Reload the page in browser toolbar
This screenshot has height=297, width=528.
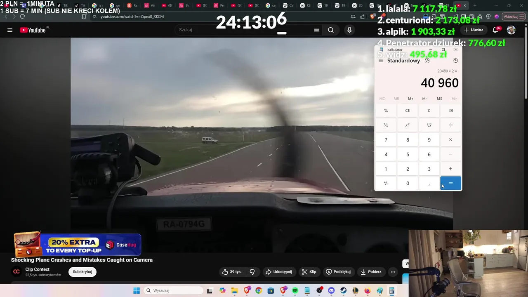[22, 16]
